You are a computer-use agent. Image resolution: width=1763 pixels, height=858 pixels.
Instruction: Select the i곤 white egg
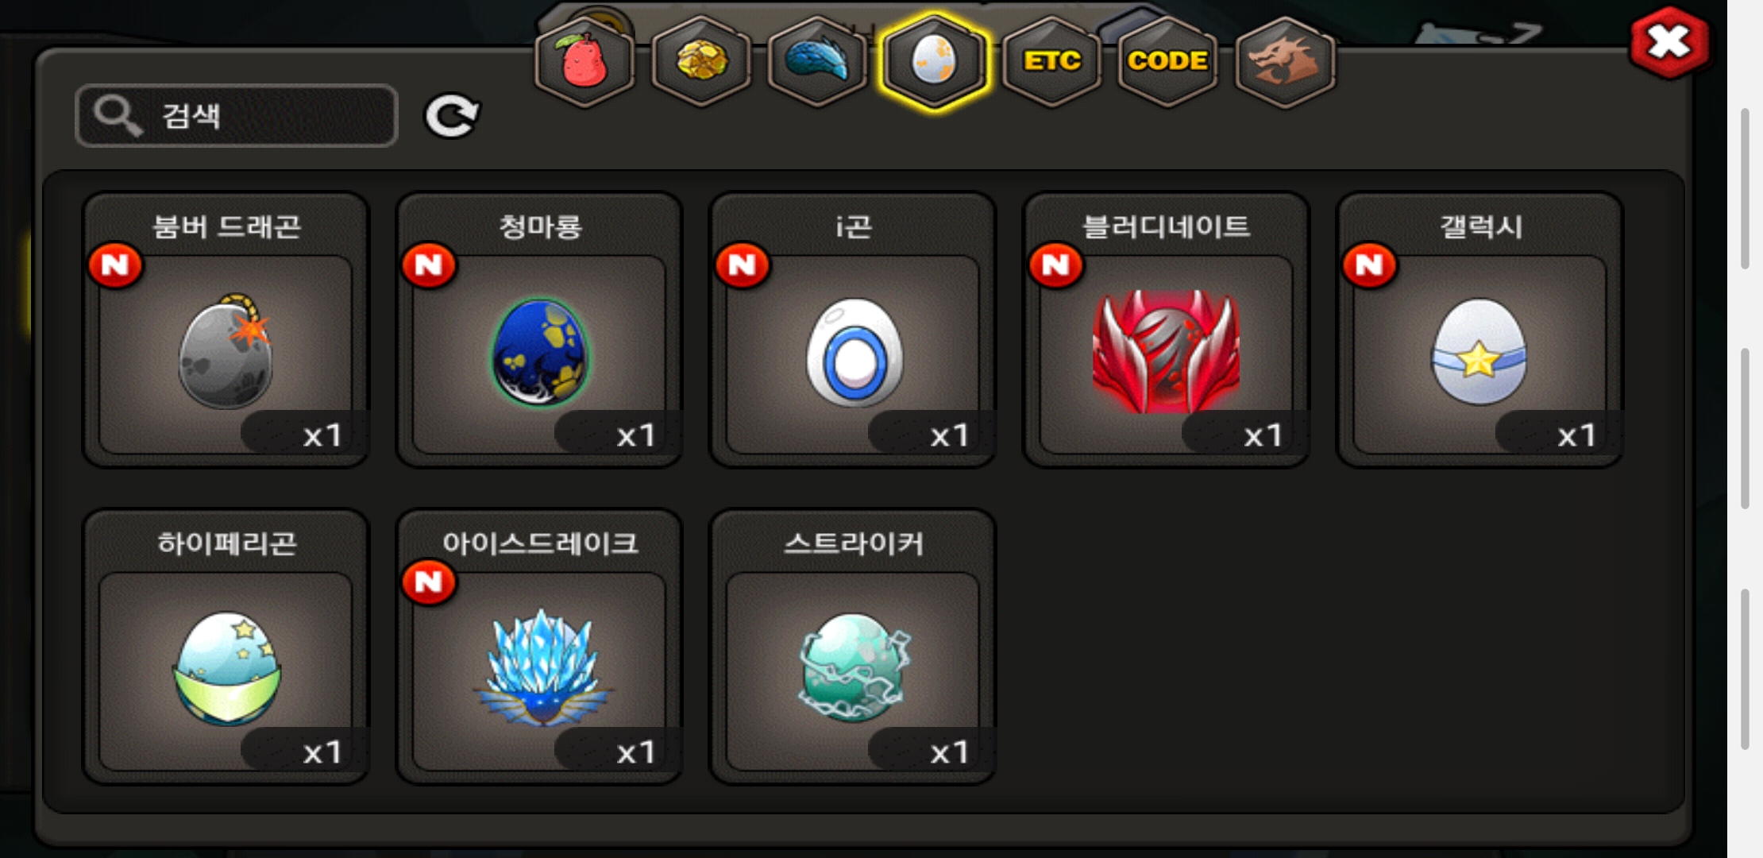[853, 330]
